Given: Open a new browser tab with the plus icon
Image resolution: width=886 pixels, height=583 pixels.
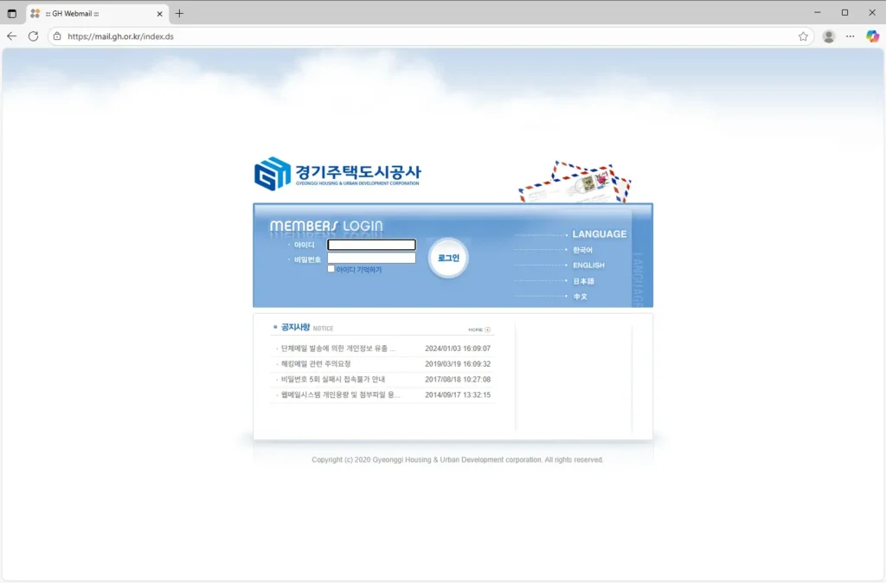Looking at the screenshot, I should coord(178,13).
